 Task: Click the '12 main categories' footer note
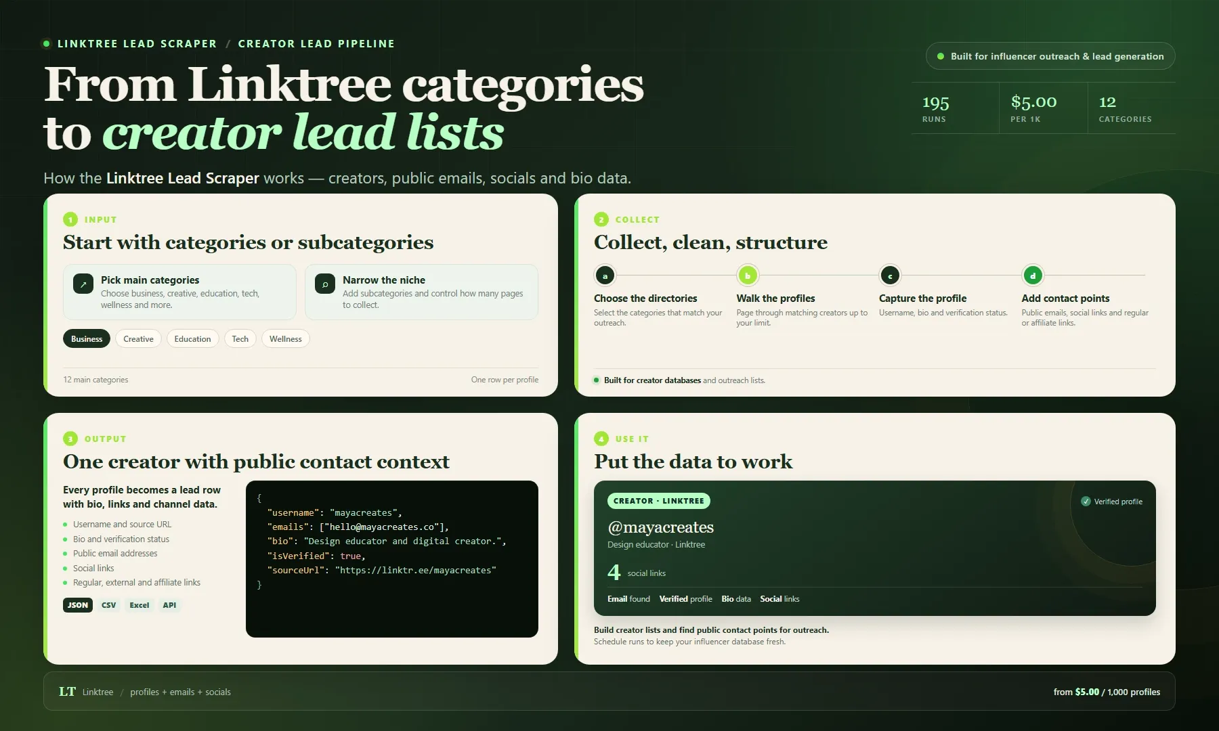[95, 380]
